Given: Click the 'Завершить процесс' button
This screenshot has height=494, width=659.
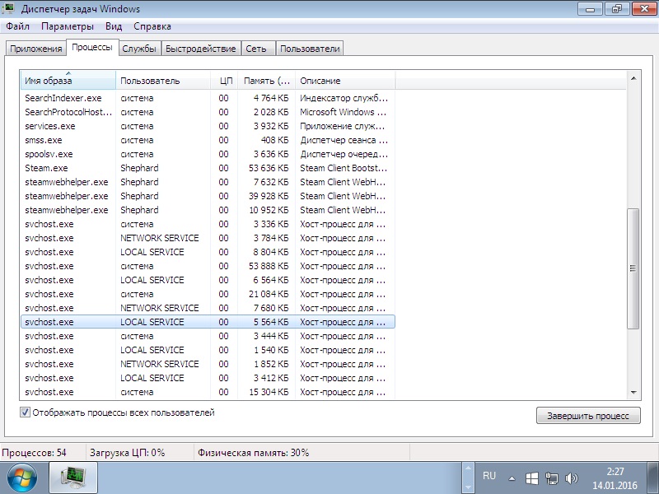Looking at the screenshot, I should click(x=588, y=416).
